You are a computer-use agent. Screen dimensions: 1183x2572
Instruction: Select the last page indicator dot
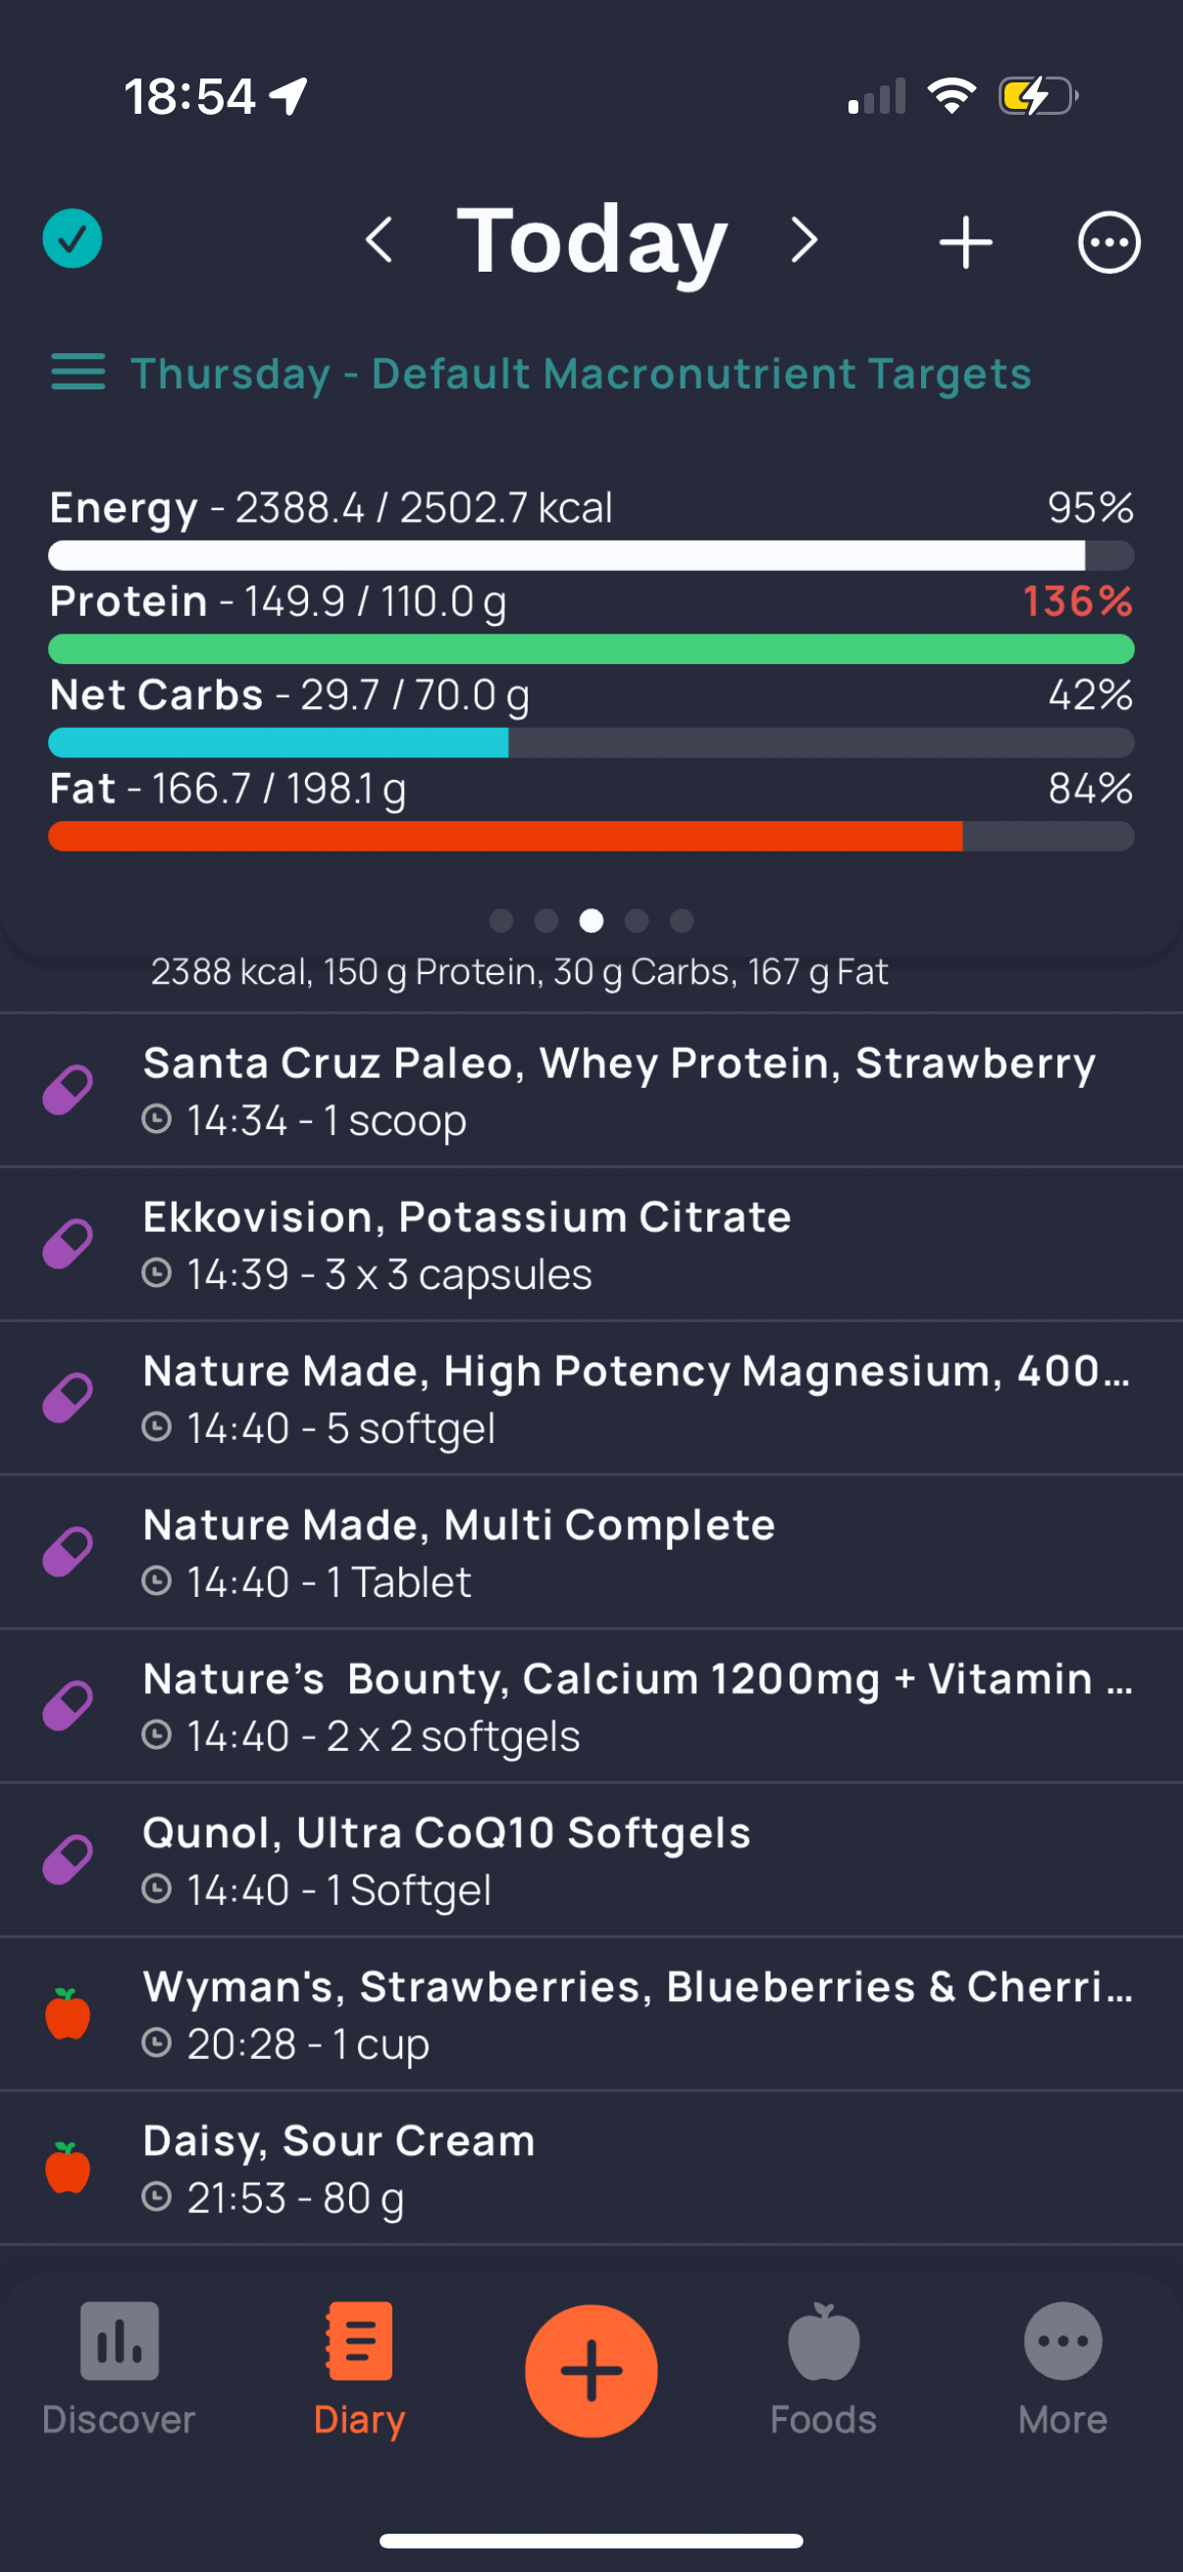tap(682, 920)
